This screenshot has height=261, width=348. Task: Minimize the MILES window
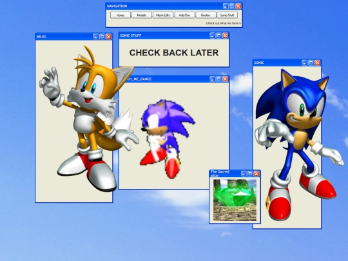[x=95, y=36]
